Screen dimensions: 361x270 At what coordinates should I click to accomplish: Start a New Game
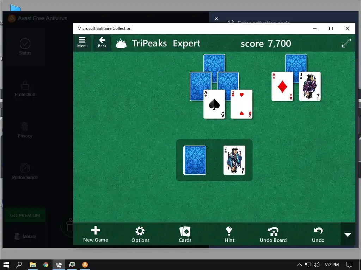pyautogui.click(x=96, y=234)
